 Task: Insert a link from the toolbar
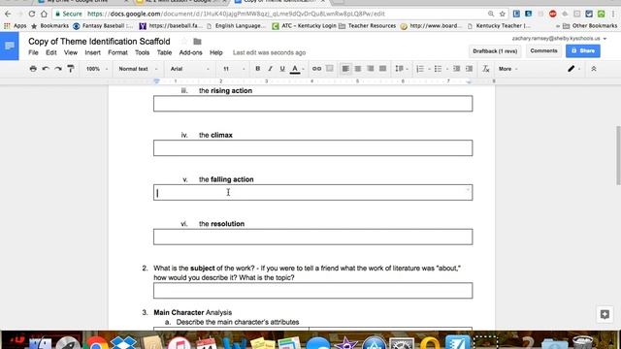(316, 69)
